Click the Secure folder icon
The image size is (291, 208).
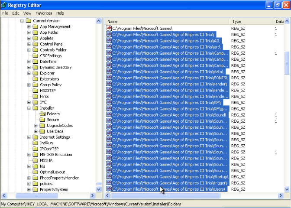42,120
